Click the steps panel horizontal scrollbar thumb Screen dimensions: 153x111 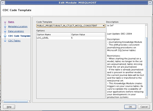(16, 101)
